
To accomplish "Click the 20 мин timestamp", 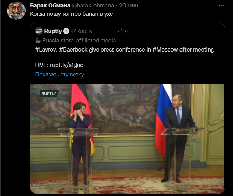I will (x=129, y=6).
